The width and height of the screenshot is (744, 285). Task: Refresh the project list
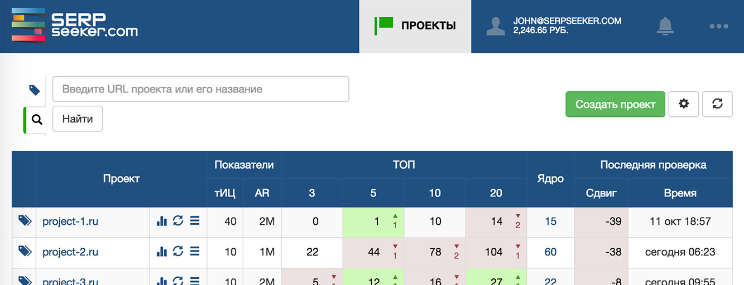click(717, 104)
